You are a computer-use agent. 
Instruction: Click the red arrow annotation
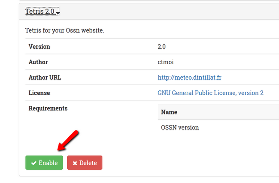coord(69,140)
